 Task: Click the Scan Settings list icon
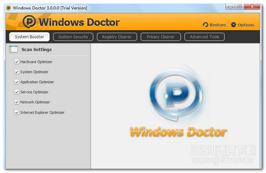[13, 49]
